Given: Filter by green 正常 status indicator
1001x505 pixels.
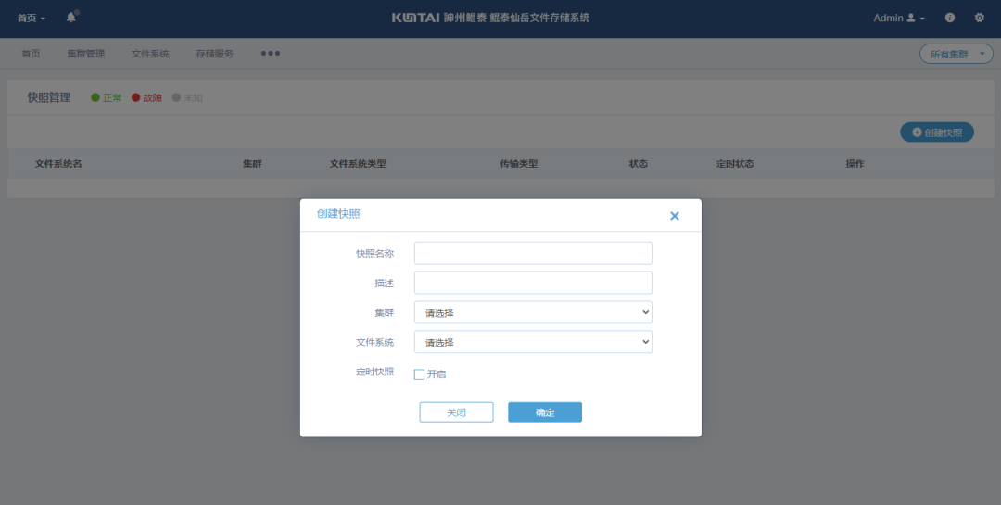Looking at the screenshot, I should pyautogui.click(x=107, y=97).
